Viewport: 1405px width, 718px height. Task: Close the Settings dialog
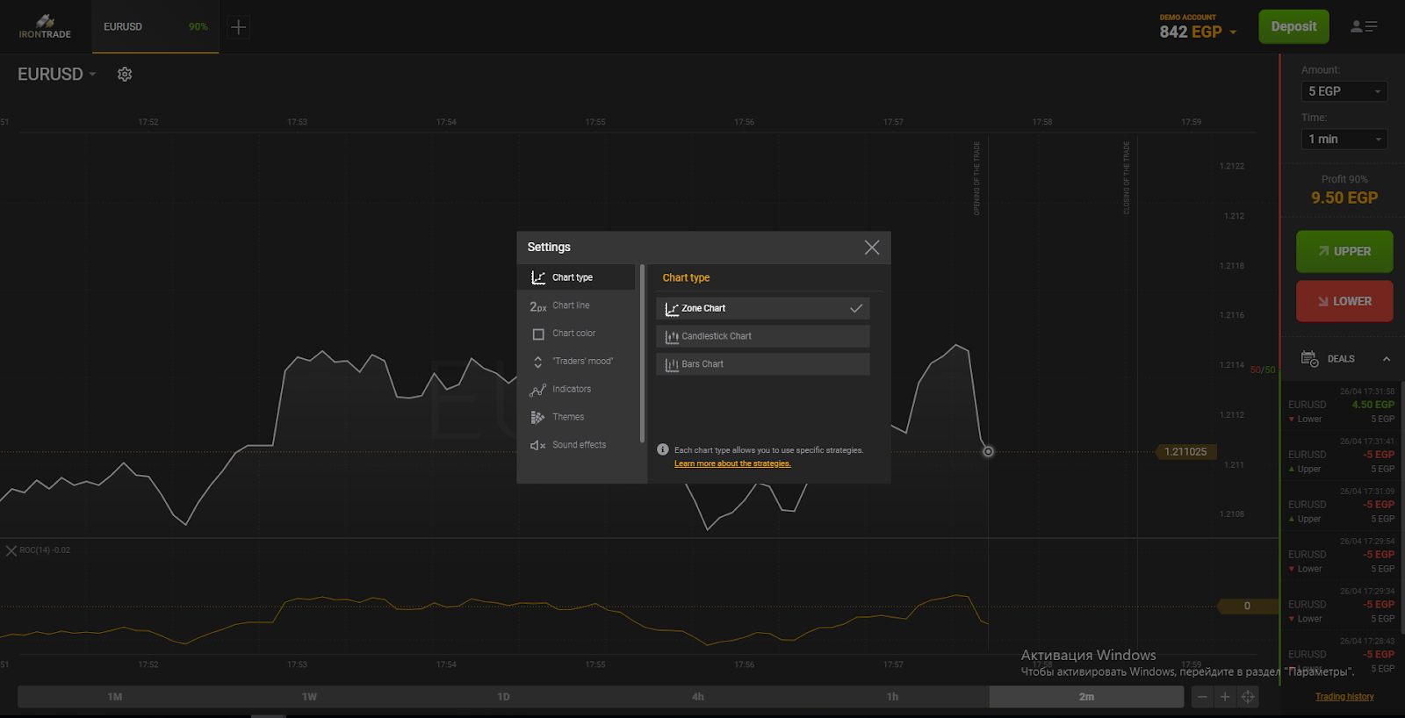[x=872, y=248]
